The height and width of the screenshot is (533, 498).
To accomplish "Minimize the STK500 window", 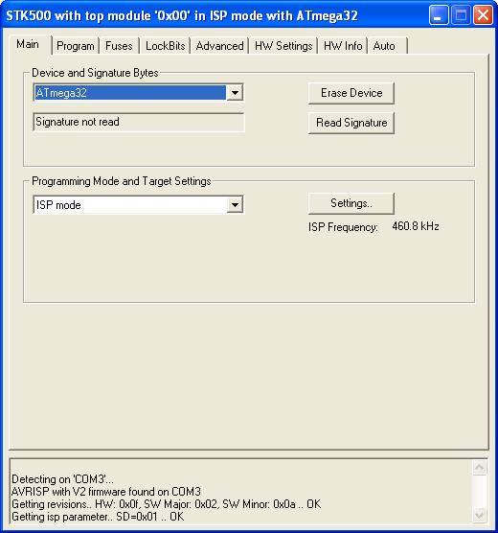I will click(439, 15).
